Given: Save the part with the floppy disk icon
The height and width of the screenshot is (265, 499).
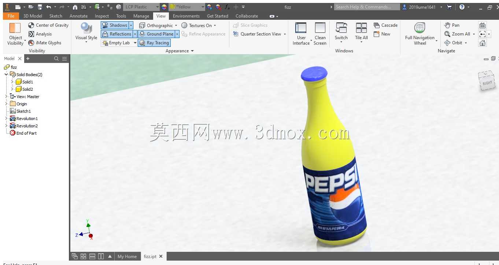Looking at the screenshot, I should (40, 7).
